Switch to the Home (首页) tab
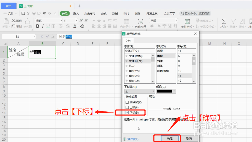The height and width of the screenshot is (142, 252). (x=9, y=6)
